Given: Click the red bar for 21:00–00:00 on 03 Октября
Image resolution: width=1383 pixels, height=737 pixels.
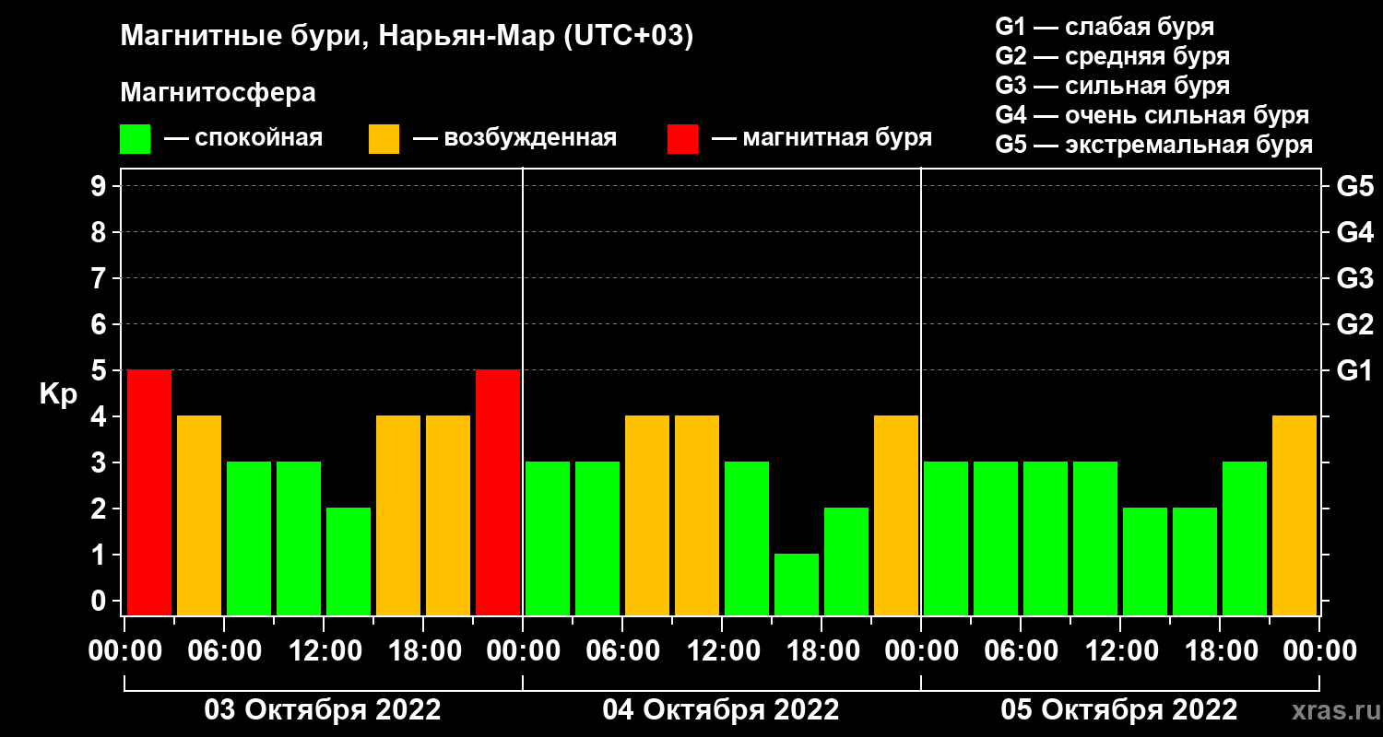Looking at the screenshot, I should 498,492.
